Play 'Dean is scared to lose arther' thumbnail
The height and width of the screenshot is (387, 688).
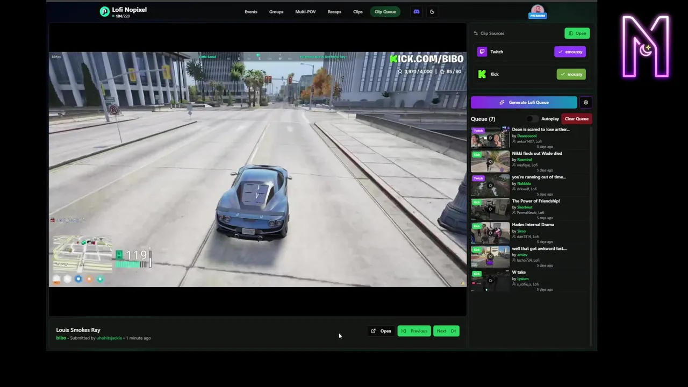[490, 138]
